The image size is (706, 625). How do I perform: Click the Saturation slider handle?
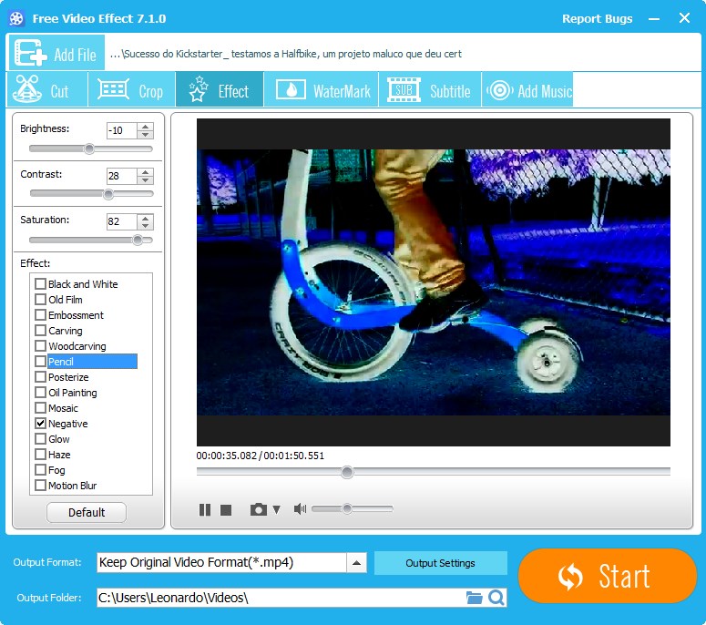(x=138, y=240)
